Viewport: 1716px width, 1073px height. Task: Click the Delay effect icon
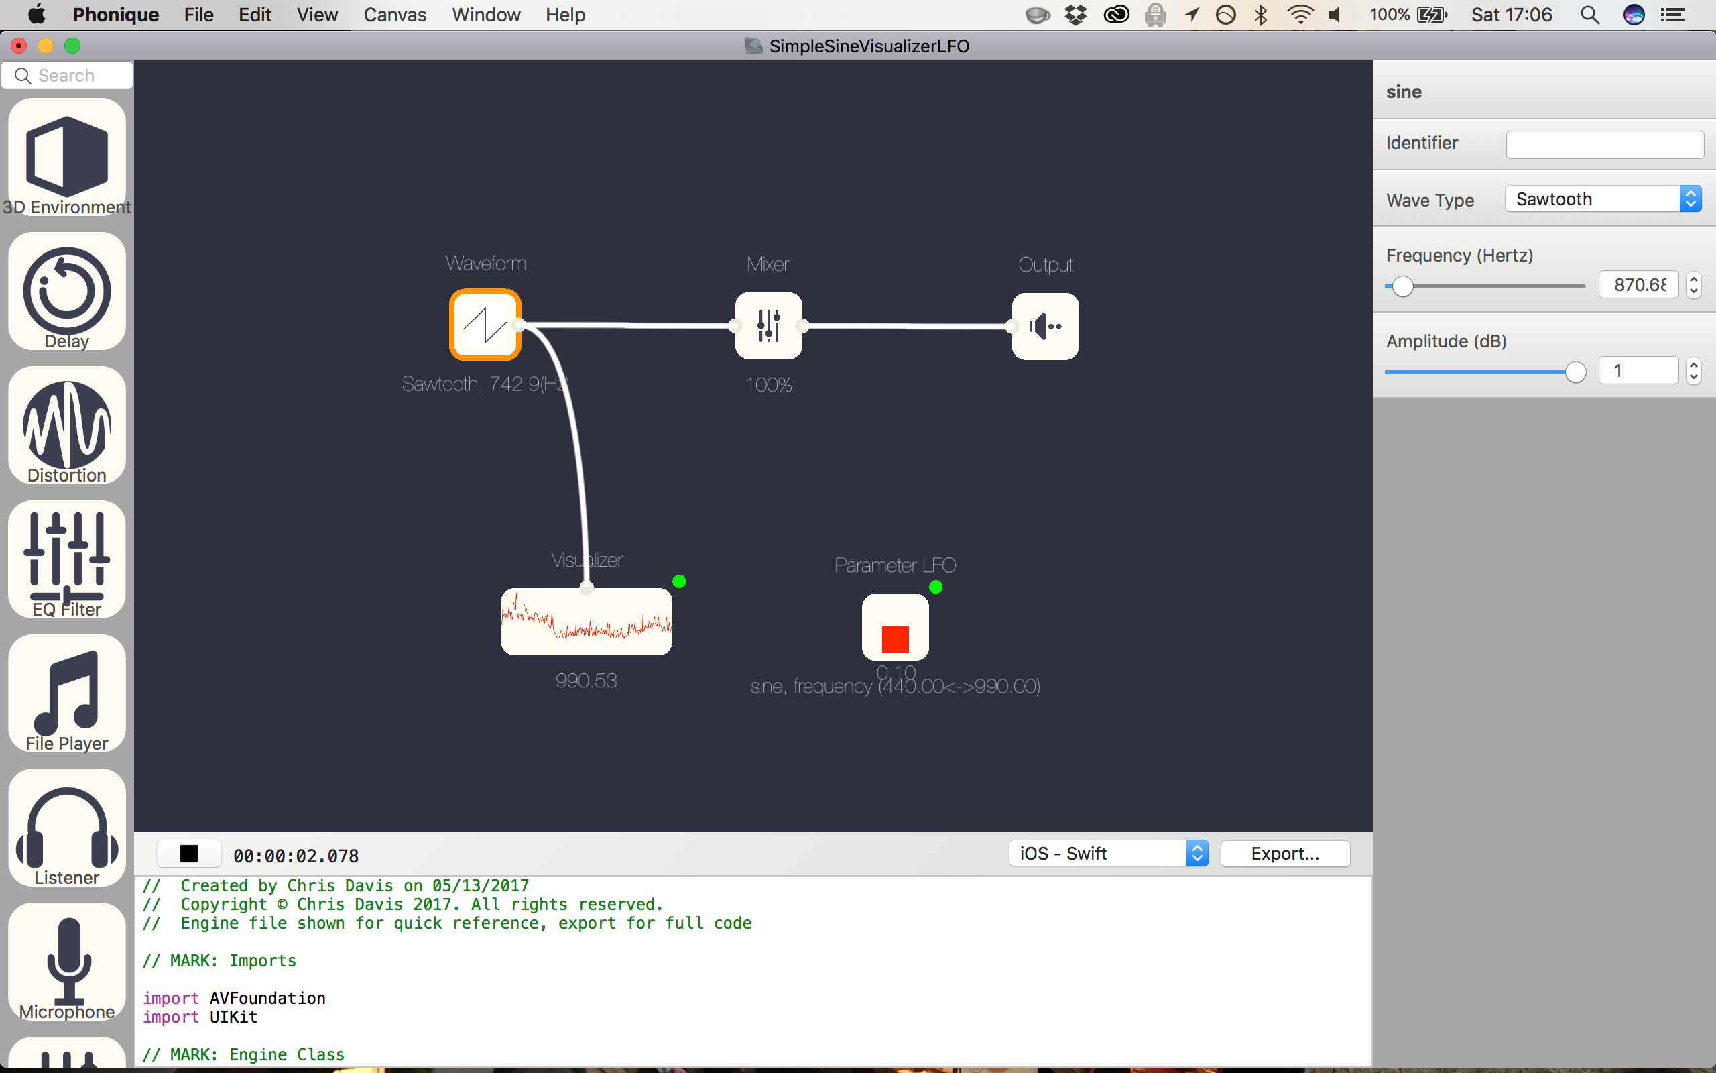66,291
